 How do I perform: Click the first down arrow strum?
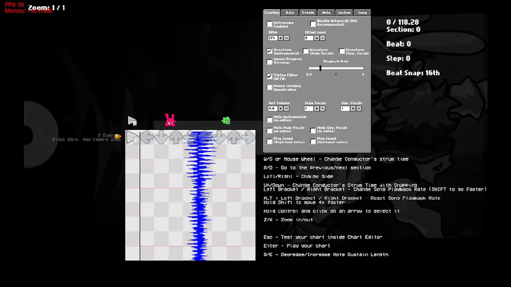coord(161,137)
